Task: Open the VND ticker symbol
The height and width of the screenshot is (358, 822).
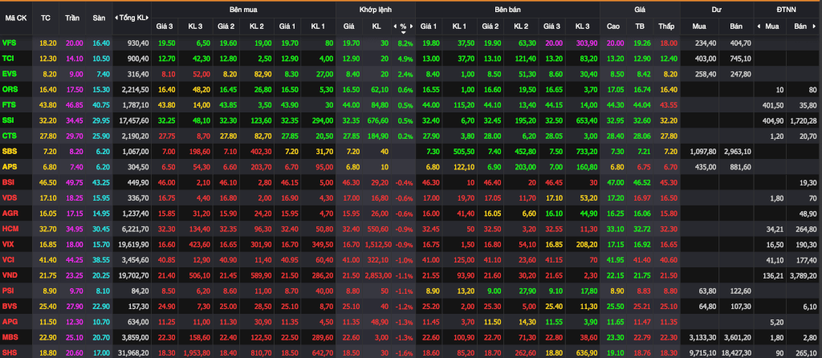Action: [10, 275]
